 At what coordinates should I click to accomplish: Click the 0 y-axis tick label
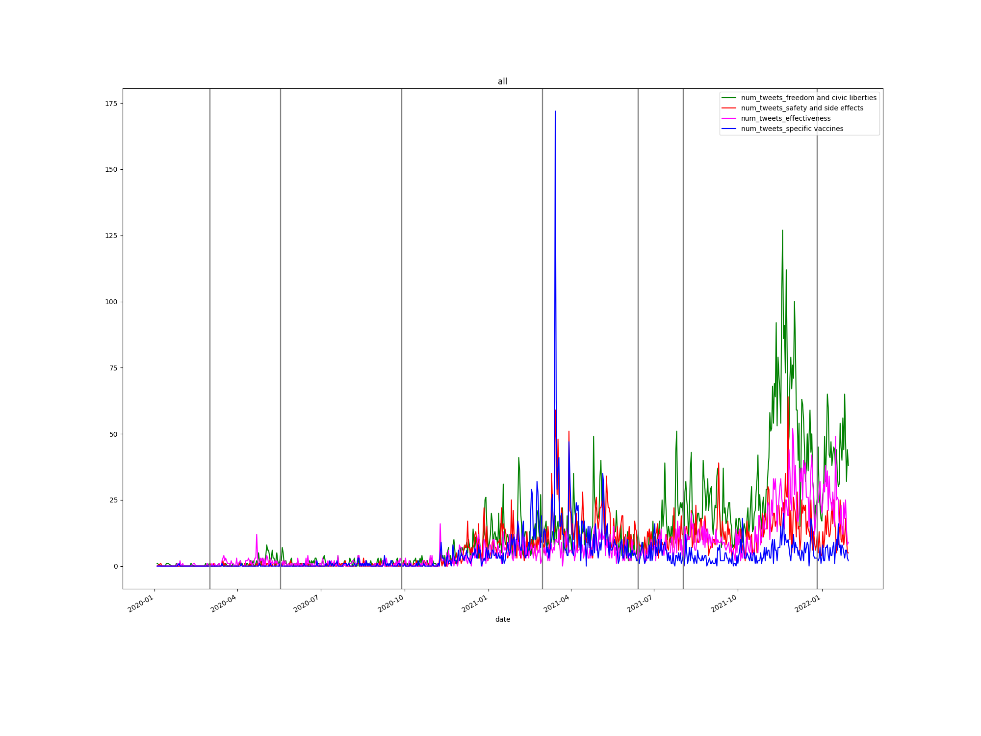pos(116,566)
